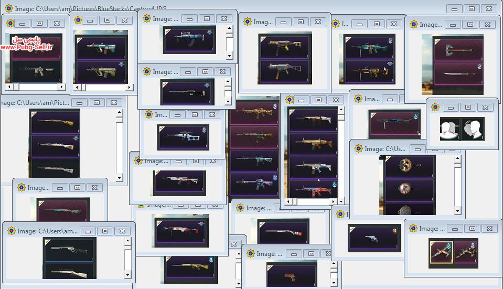Screen dimensions: 503x289
Task: Click the app icon of the two-heads emote window
Action: click(x=435, y=107)
